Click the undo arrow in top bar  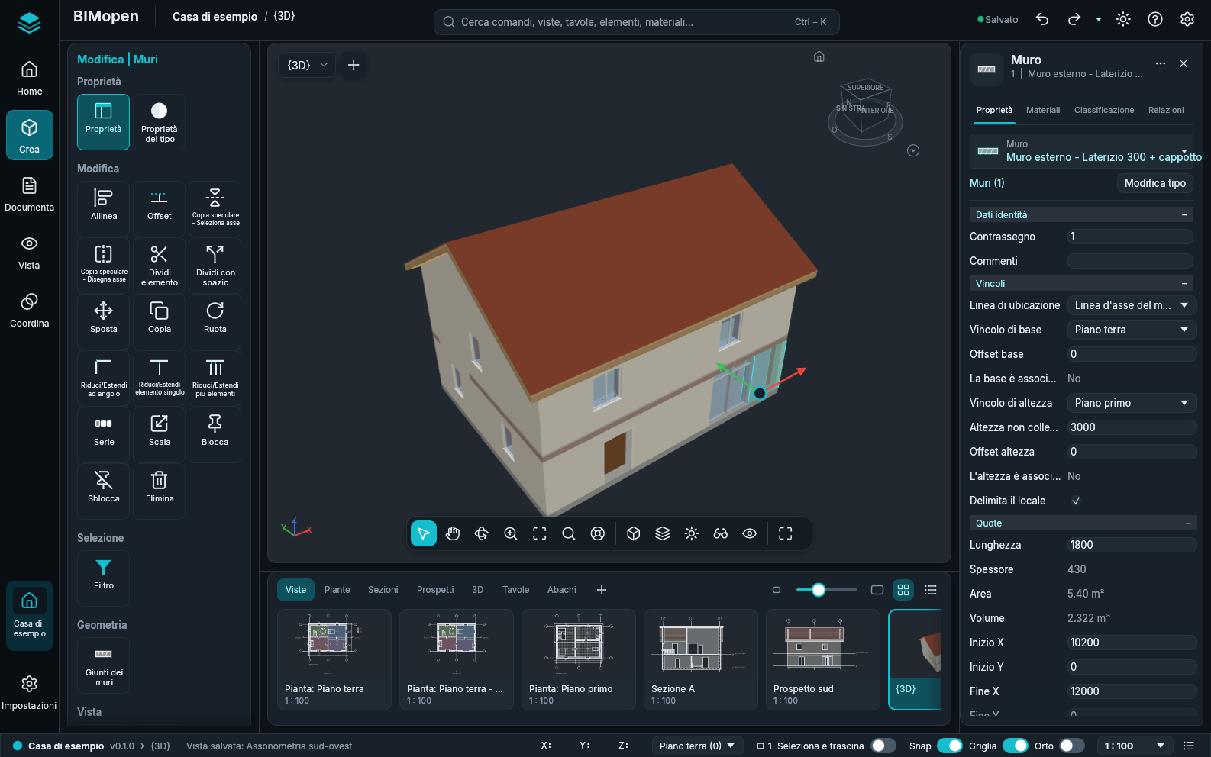(1042, 20)
